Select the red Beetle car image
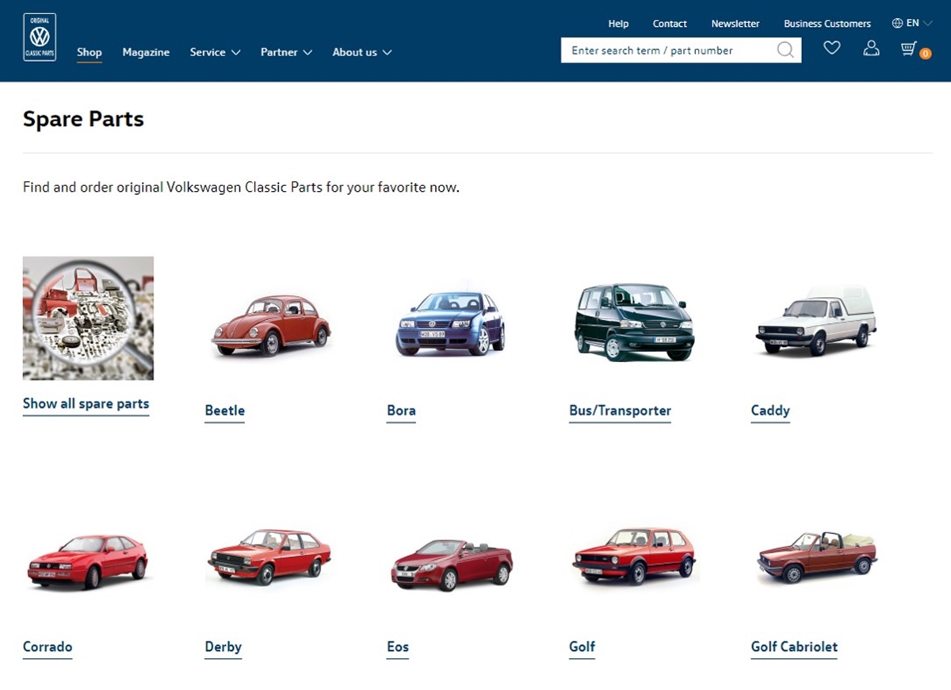Image resolution: width=951 pixels, height=690 pixels. point(270,326)
